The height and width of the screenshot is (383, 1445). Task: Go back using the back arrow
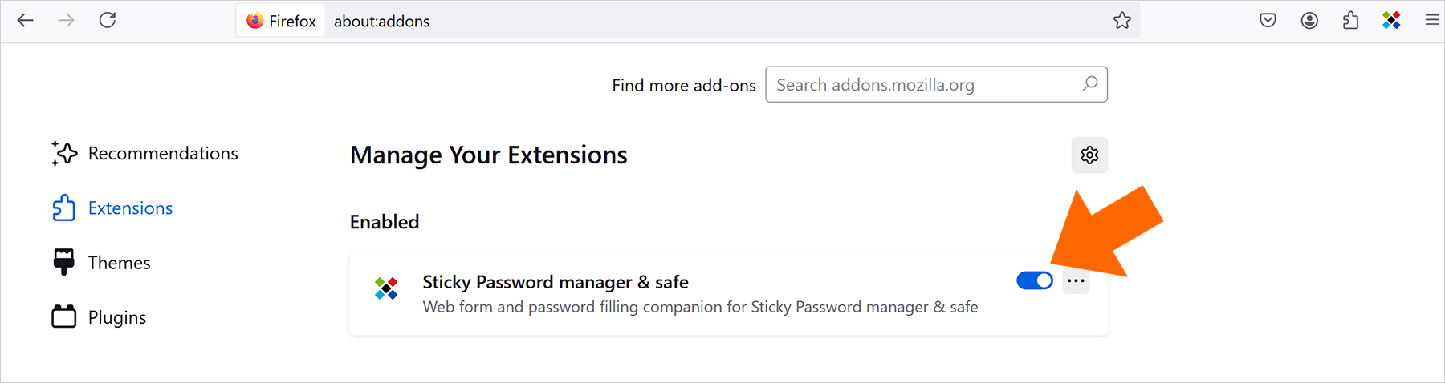tap(26, 21)
